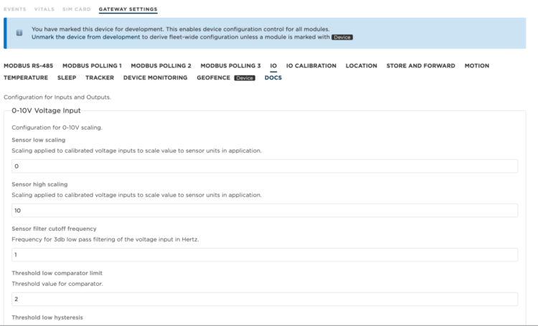Click the Sensor low scaling input field
Image resolution: width=538 pixels, height=326 pixels.
click(x=265, y=166)
